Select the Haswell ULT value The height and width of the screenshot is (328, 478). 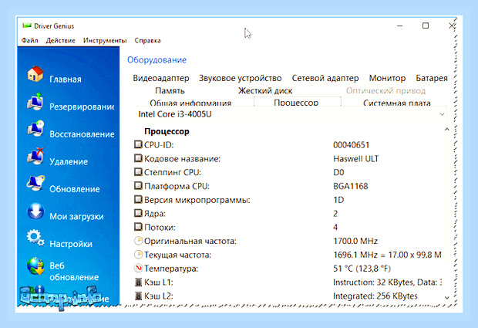point(355,159)
